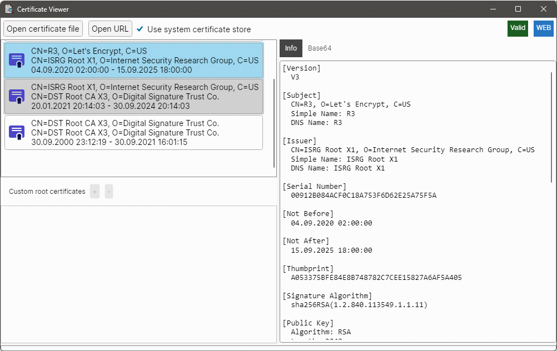Click the Certificate Viewer app icon in title bar
The height and width of the screenshot is (351, 557).
9,9
